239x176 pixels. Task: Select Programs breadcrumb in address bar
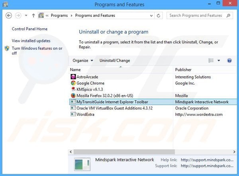coord(59,16)
